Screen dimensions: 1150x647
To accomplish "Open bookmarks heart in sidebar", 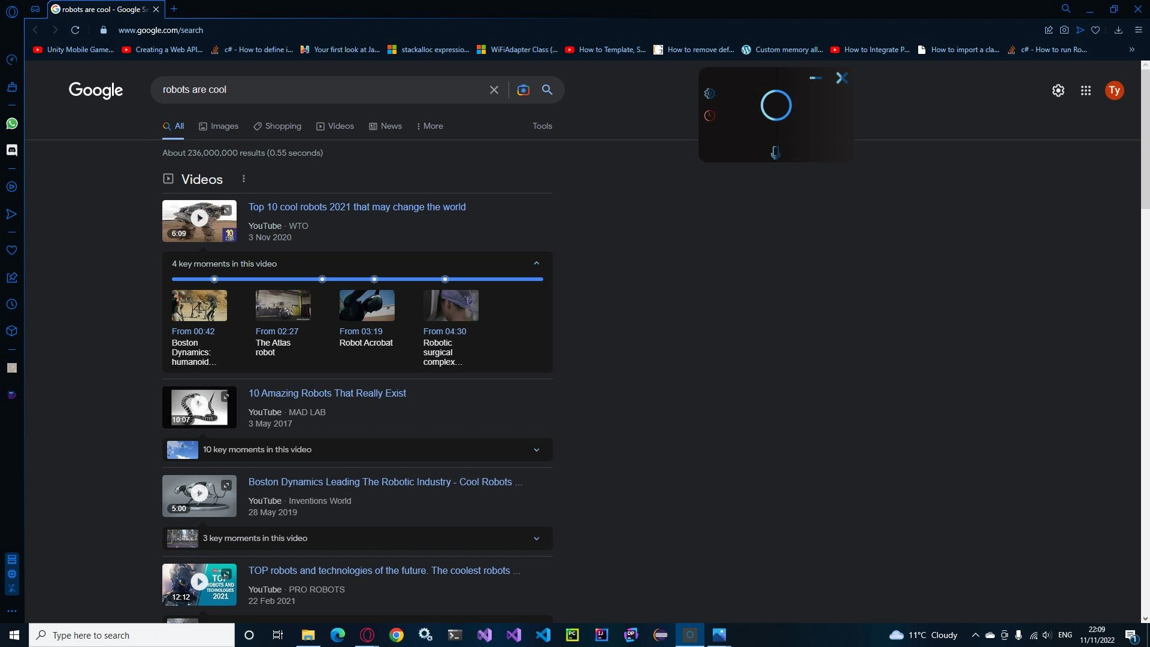I will tap(11, 250).
